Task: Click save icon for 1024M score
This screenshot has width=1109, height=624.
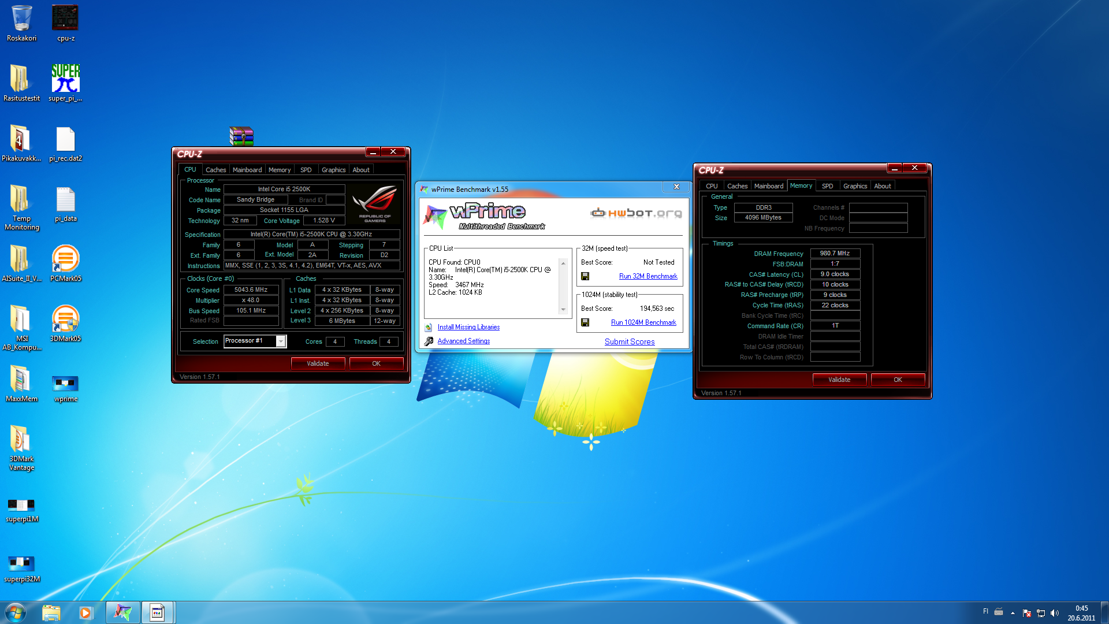Action: point(585,322)
